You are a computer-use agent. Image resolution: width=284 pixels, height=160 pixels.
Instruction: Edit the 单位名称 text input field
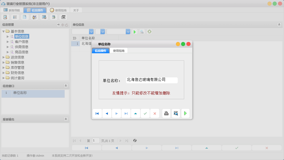pyautogui.click(x=151, y=80)
